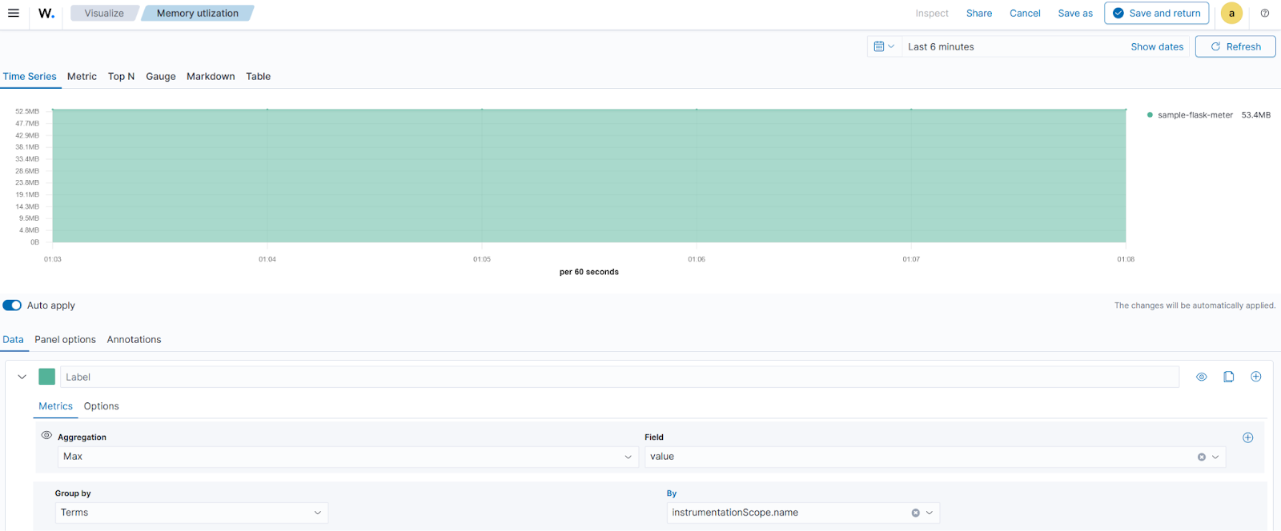Image resolution: width=1281 pixels, height=531 pixels.
Task: Click Last 6 minutes time range
Action: point(941,46)
